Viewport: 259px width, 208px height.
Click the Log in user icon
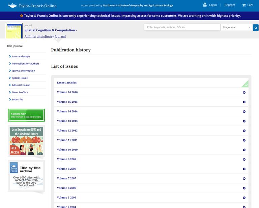tap(205, 5)
